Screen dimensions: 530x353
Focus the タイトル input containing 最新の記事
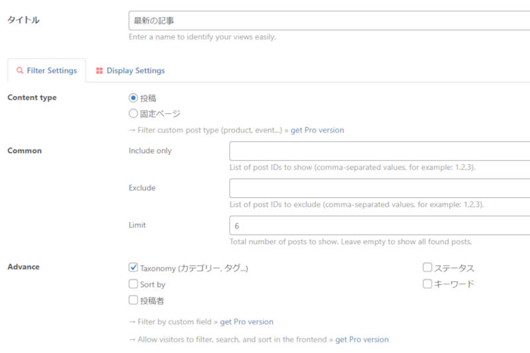pos(329,21)
